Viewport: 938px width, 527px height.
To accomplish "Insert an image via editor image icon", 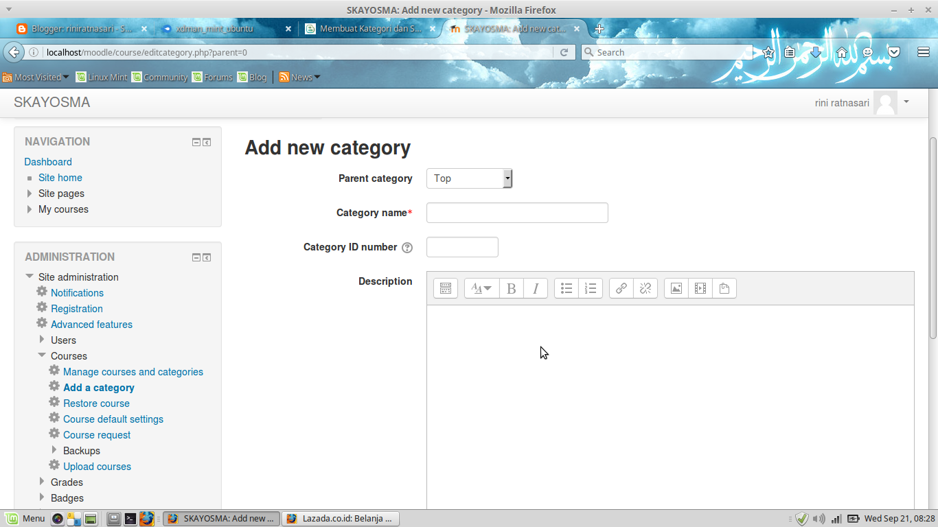I will (676, 288).
